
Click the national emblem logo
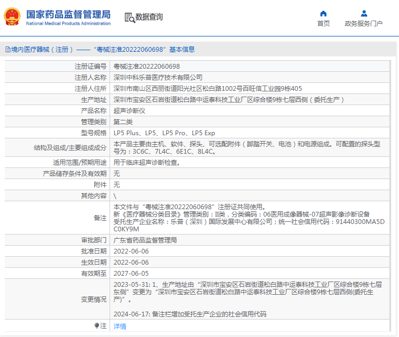[x=12, y=17]
